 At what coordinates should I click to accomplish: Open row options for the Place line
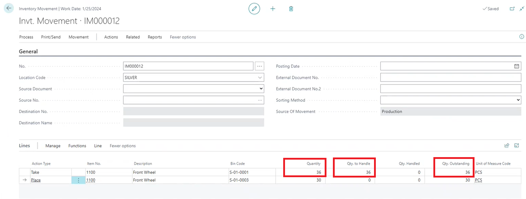(79, 180)
